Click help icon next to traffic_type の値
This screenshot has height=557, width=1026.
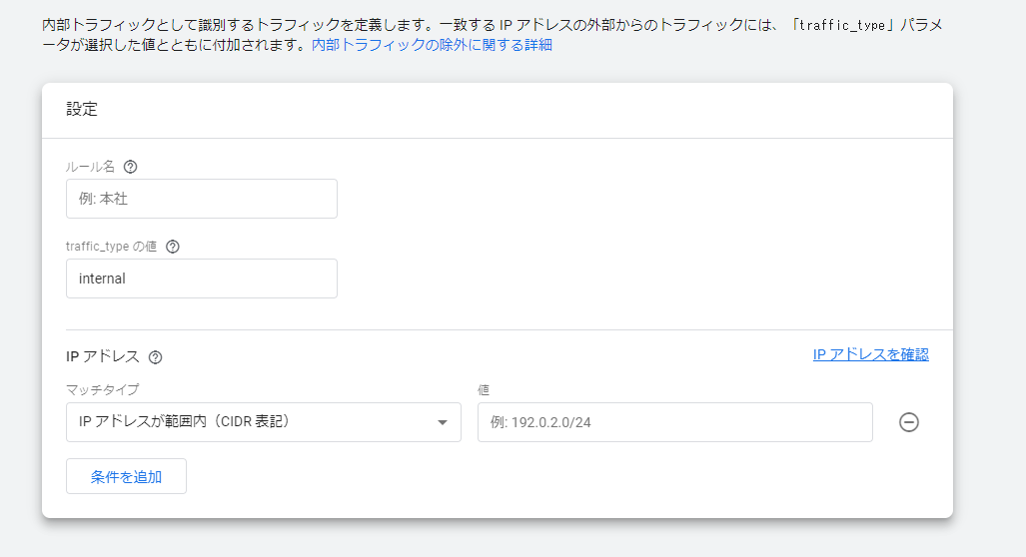click(172, 247)
